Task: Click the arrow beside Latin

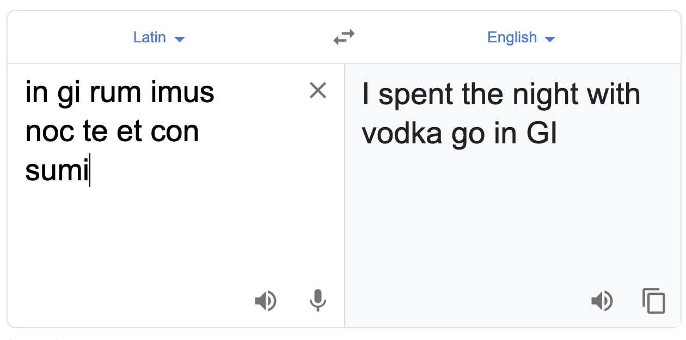Action: (180, 39)
